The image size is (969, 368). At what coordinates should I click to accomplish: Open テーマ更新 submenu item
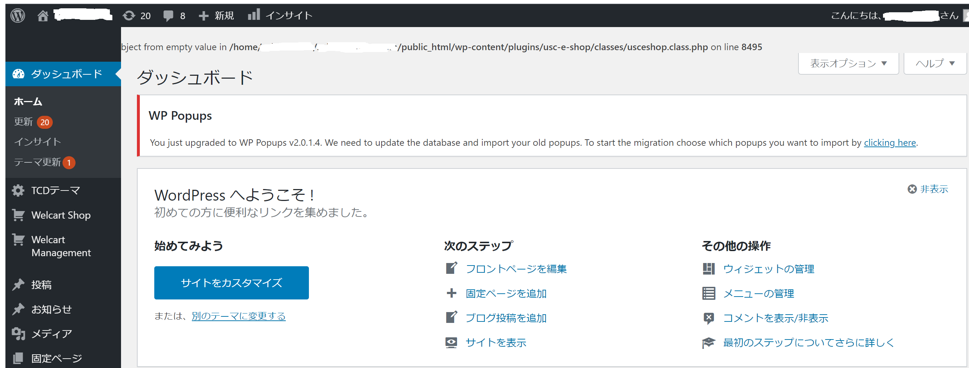coord(45,162)
